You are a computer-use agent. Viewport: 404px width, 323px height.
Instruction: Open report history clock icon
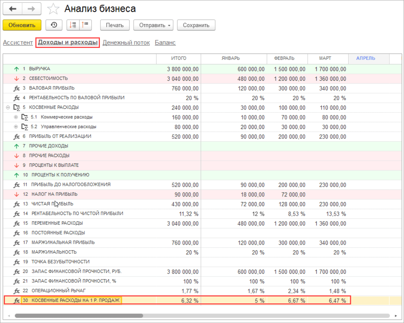click(54, 25)
